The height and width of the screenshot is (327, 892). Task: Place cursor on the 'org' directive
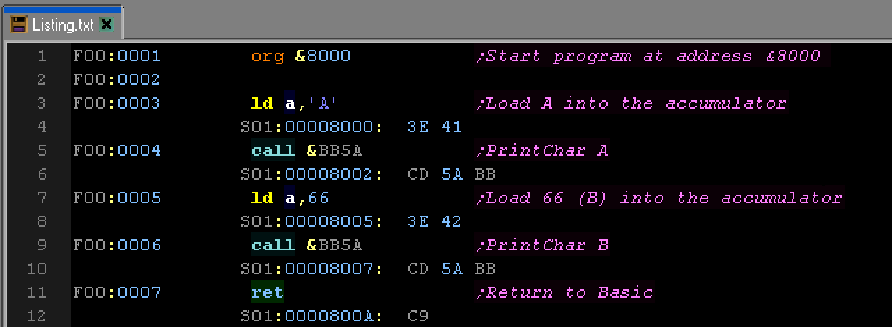tap(267, 56)
